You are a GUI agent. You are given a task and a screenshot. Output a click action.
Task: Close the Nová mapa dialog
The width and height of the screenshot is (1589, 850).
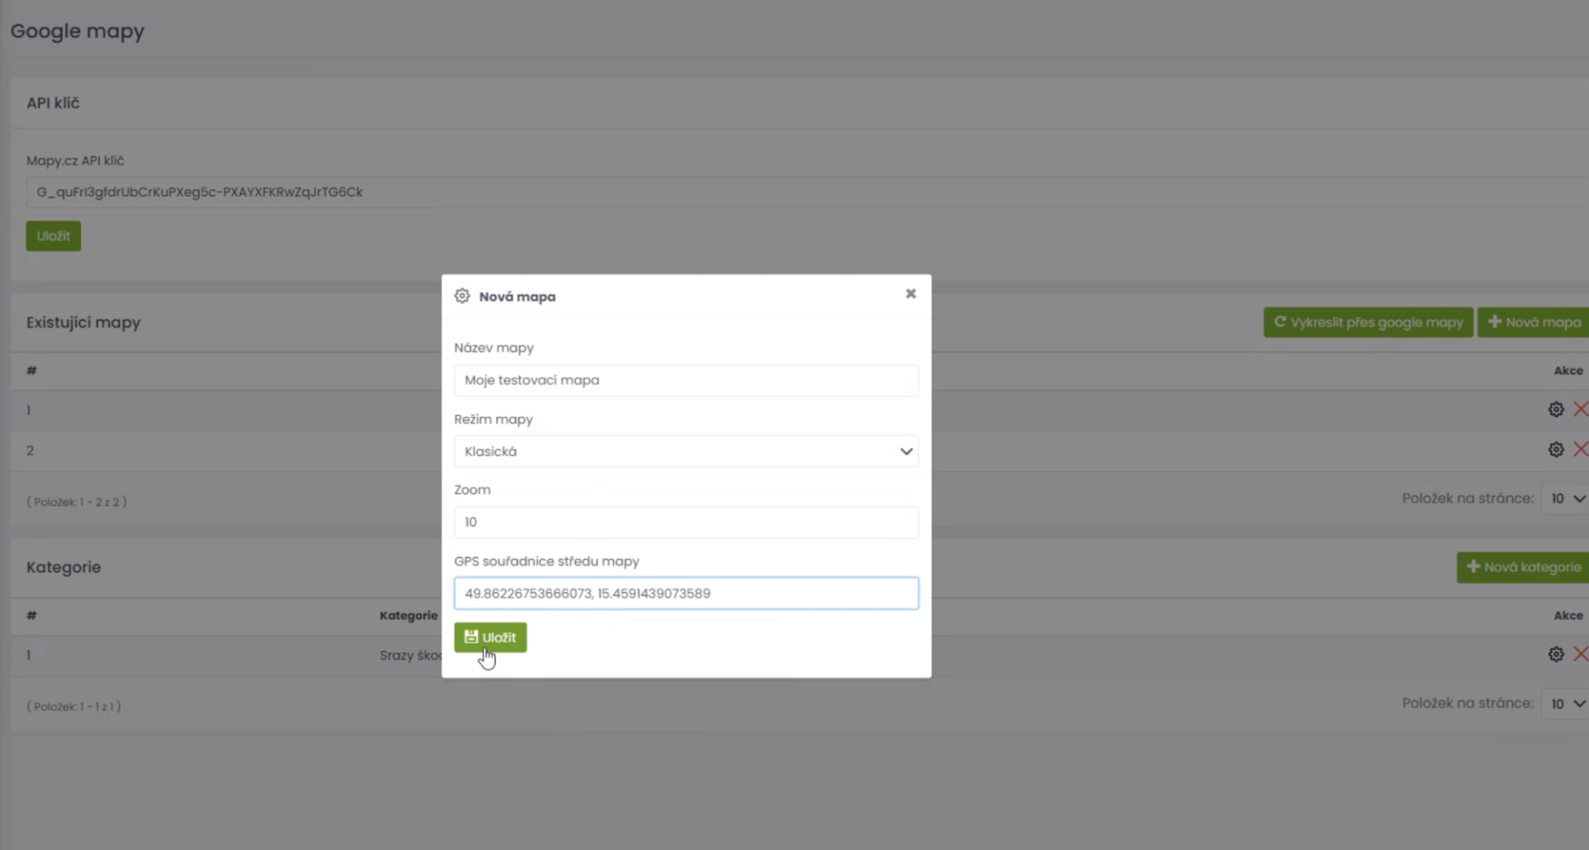pos(910,294)
